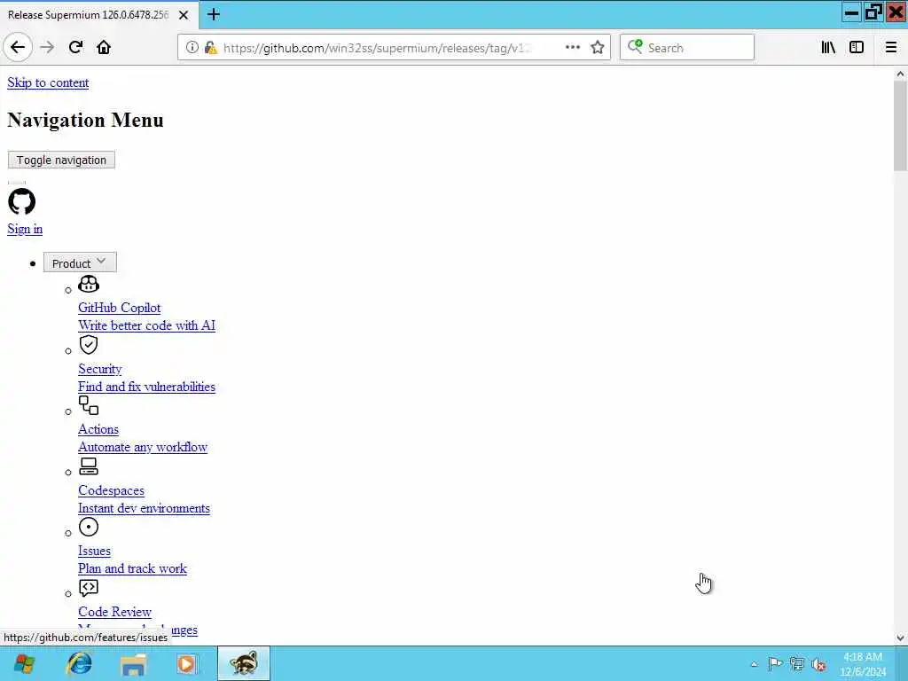The width and height of the screenshot is (908, 681).
Task: Follow the Skip to content link
Action: [48, 82]
